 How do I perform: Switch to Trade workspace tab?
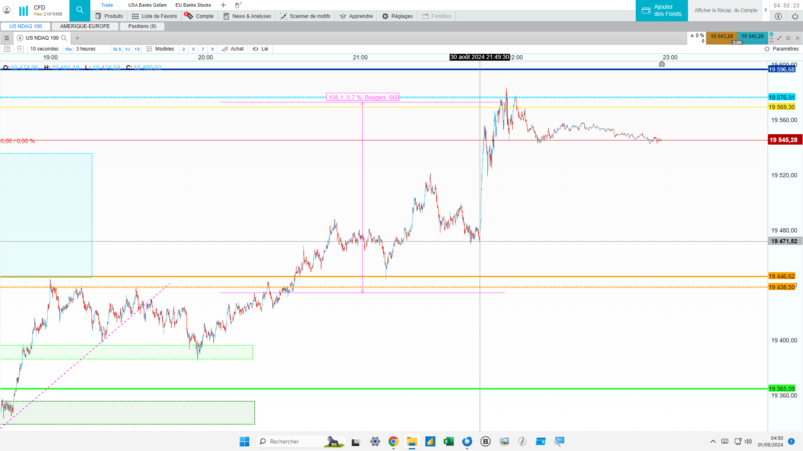click(107, 5)
